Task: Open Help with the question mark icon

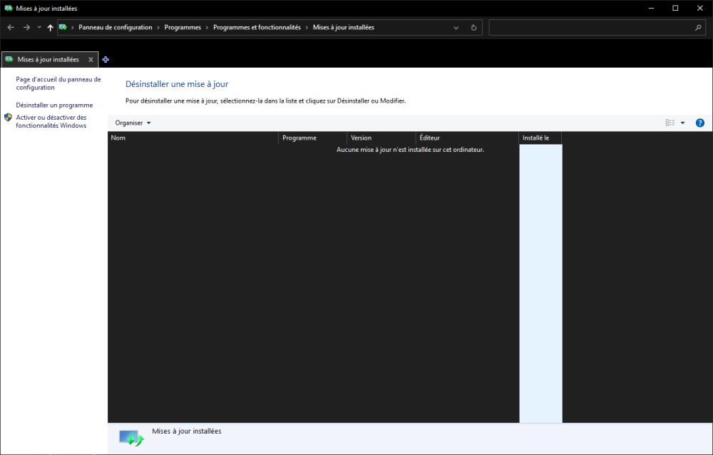Action: tap(700, 123)
